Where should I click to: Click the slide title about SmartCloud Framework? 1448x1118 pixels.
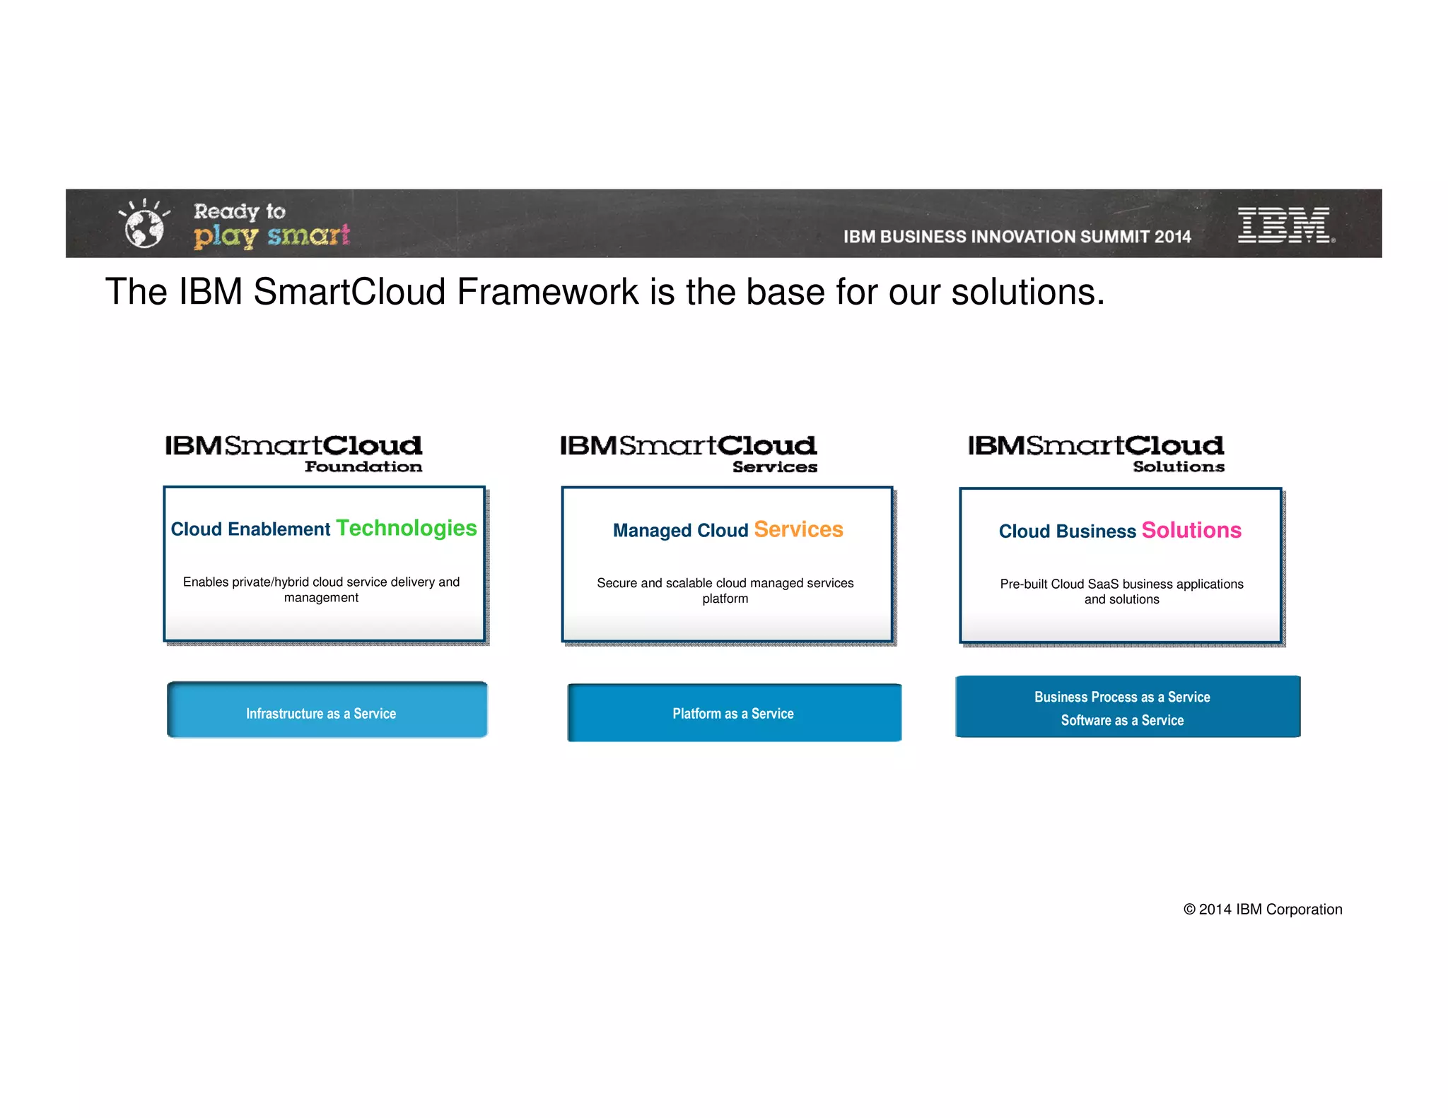pyautogui.click(x=605, y=292)
